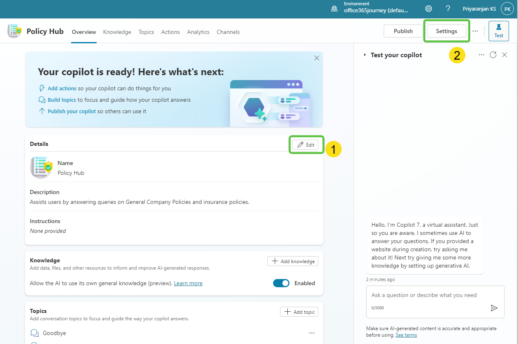
Task: Refresh the test copilot conversation
Action: (493, 55)
